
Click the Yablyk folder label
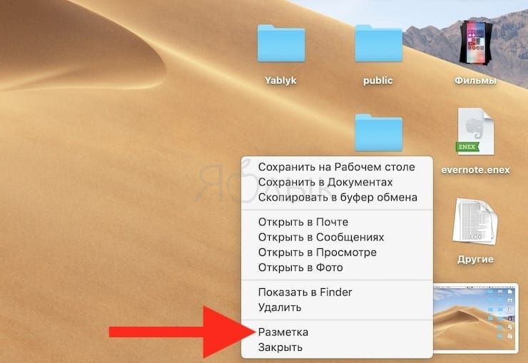click(x=280, y=81)
